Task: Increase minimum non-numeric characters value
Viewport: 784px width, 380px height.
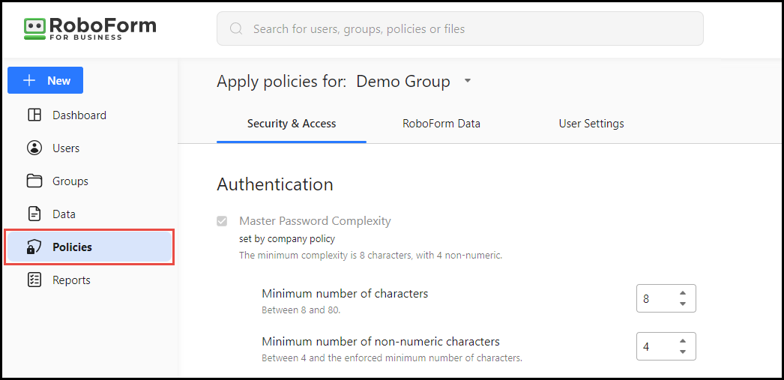Action: point(683,340)
